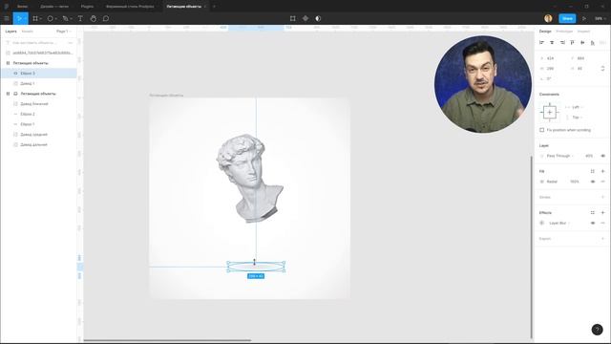The image size is (611, 344).
Task: Open Layer Blur effect type dropdown
Action: pos(559,223)
